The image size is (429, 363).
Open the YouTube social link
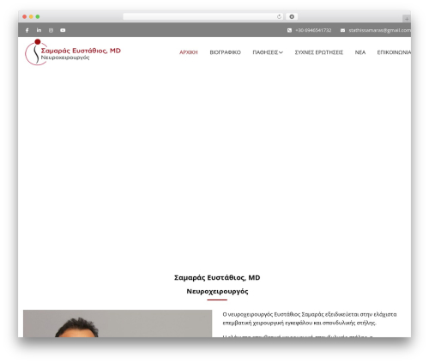(63, 30)
